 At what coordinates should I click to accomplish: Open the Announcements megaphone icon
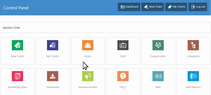click(88, 76)
